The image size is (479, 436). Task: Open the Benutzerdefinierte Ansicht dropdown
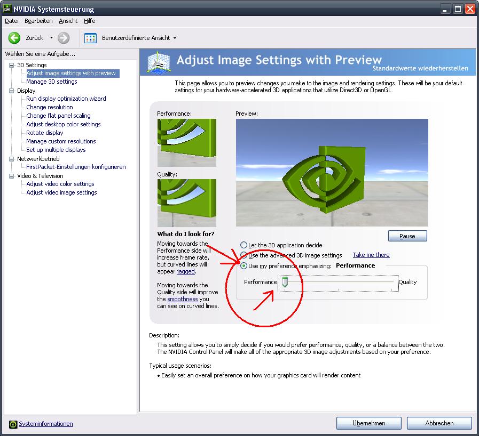coord(175,38)
